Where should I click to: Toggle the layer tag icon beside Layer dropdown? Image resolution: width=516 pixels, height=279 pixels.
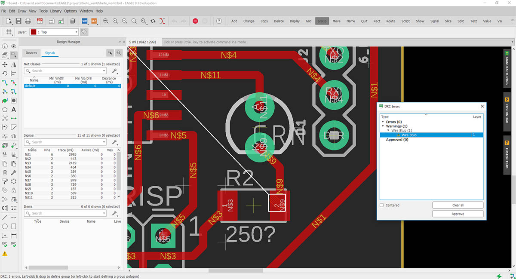coord(84,32)
